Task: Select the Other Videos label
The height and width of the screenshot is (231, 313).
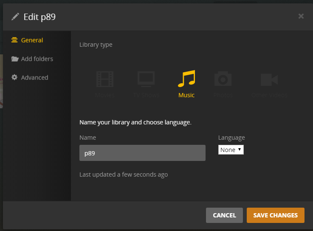Action: click(x=269, y=95)
